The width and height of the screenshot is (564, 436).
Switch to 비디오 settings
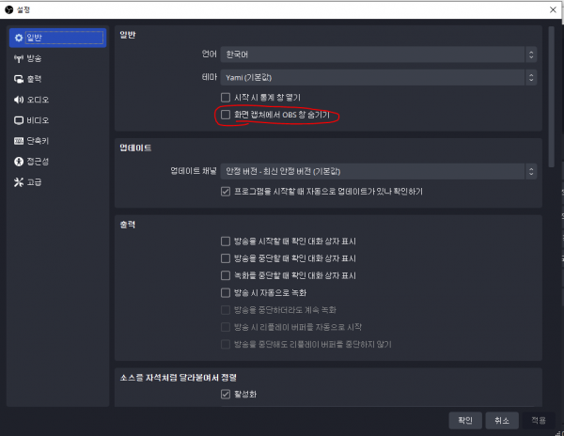click(57, 120)
